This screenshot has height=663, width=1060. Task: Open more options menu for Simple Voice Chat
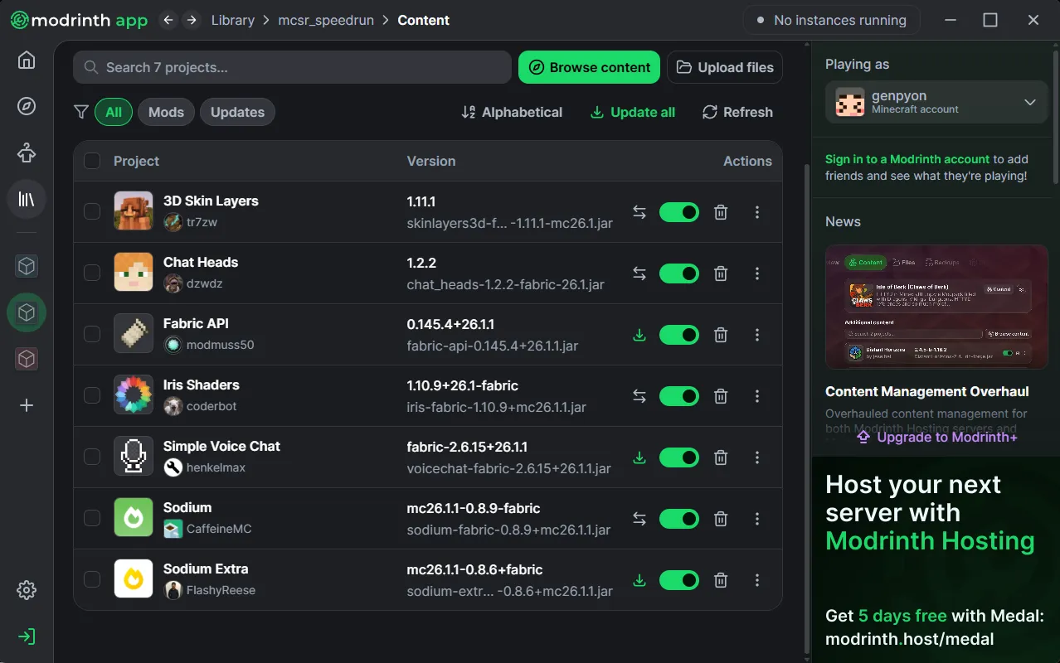[x=756, y=457]
